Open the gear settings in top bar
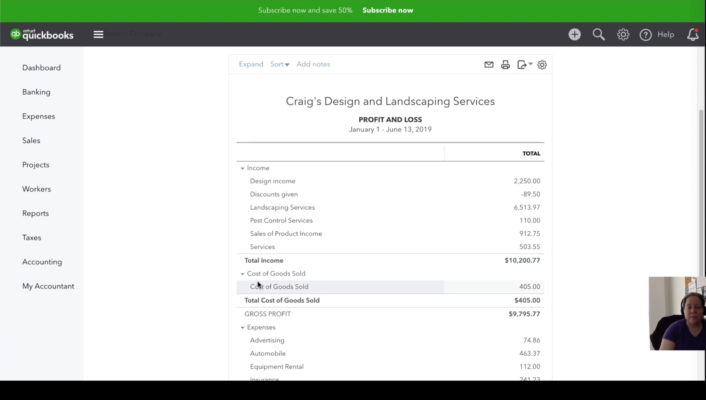Viewport: 706px width, 400px height. point(623,34)
